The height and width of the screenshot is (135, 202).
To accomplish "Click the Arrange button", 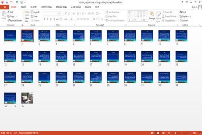I will click(x=152, y=16).
